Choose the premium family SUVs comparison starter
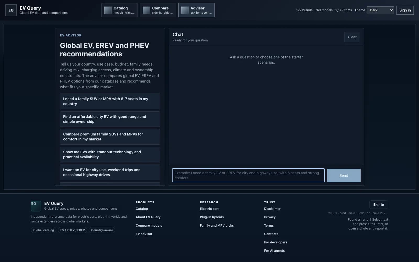Screen dimensions: 419x262 (x=110, y=137)
